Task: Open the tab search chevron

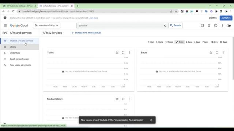Action: coord(210,6)
